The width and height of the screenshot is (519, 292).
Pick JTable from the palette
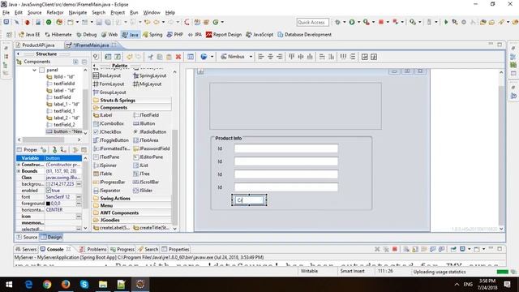click(x=103, y=174)
